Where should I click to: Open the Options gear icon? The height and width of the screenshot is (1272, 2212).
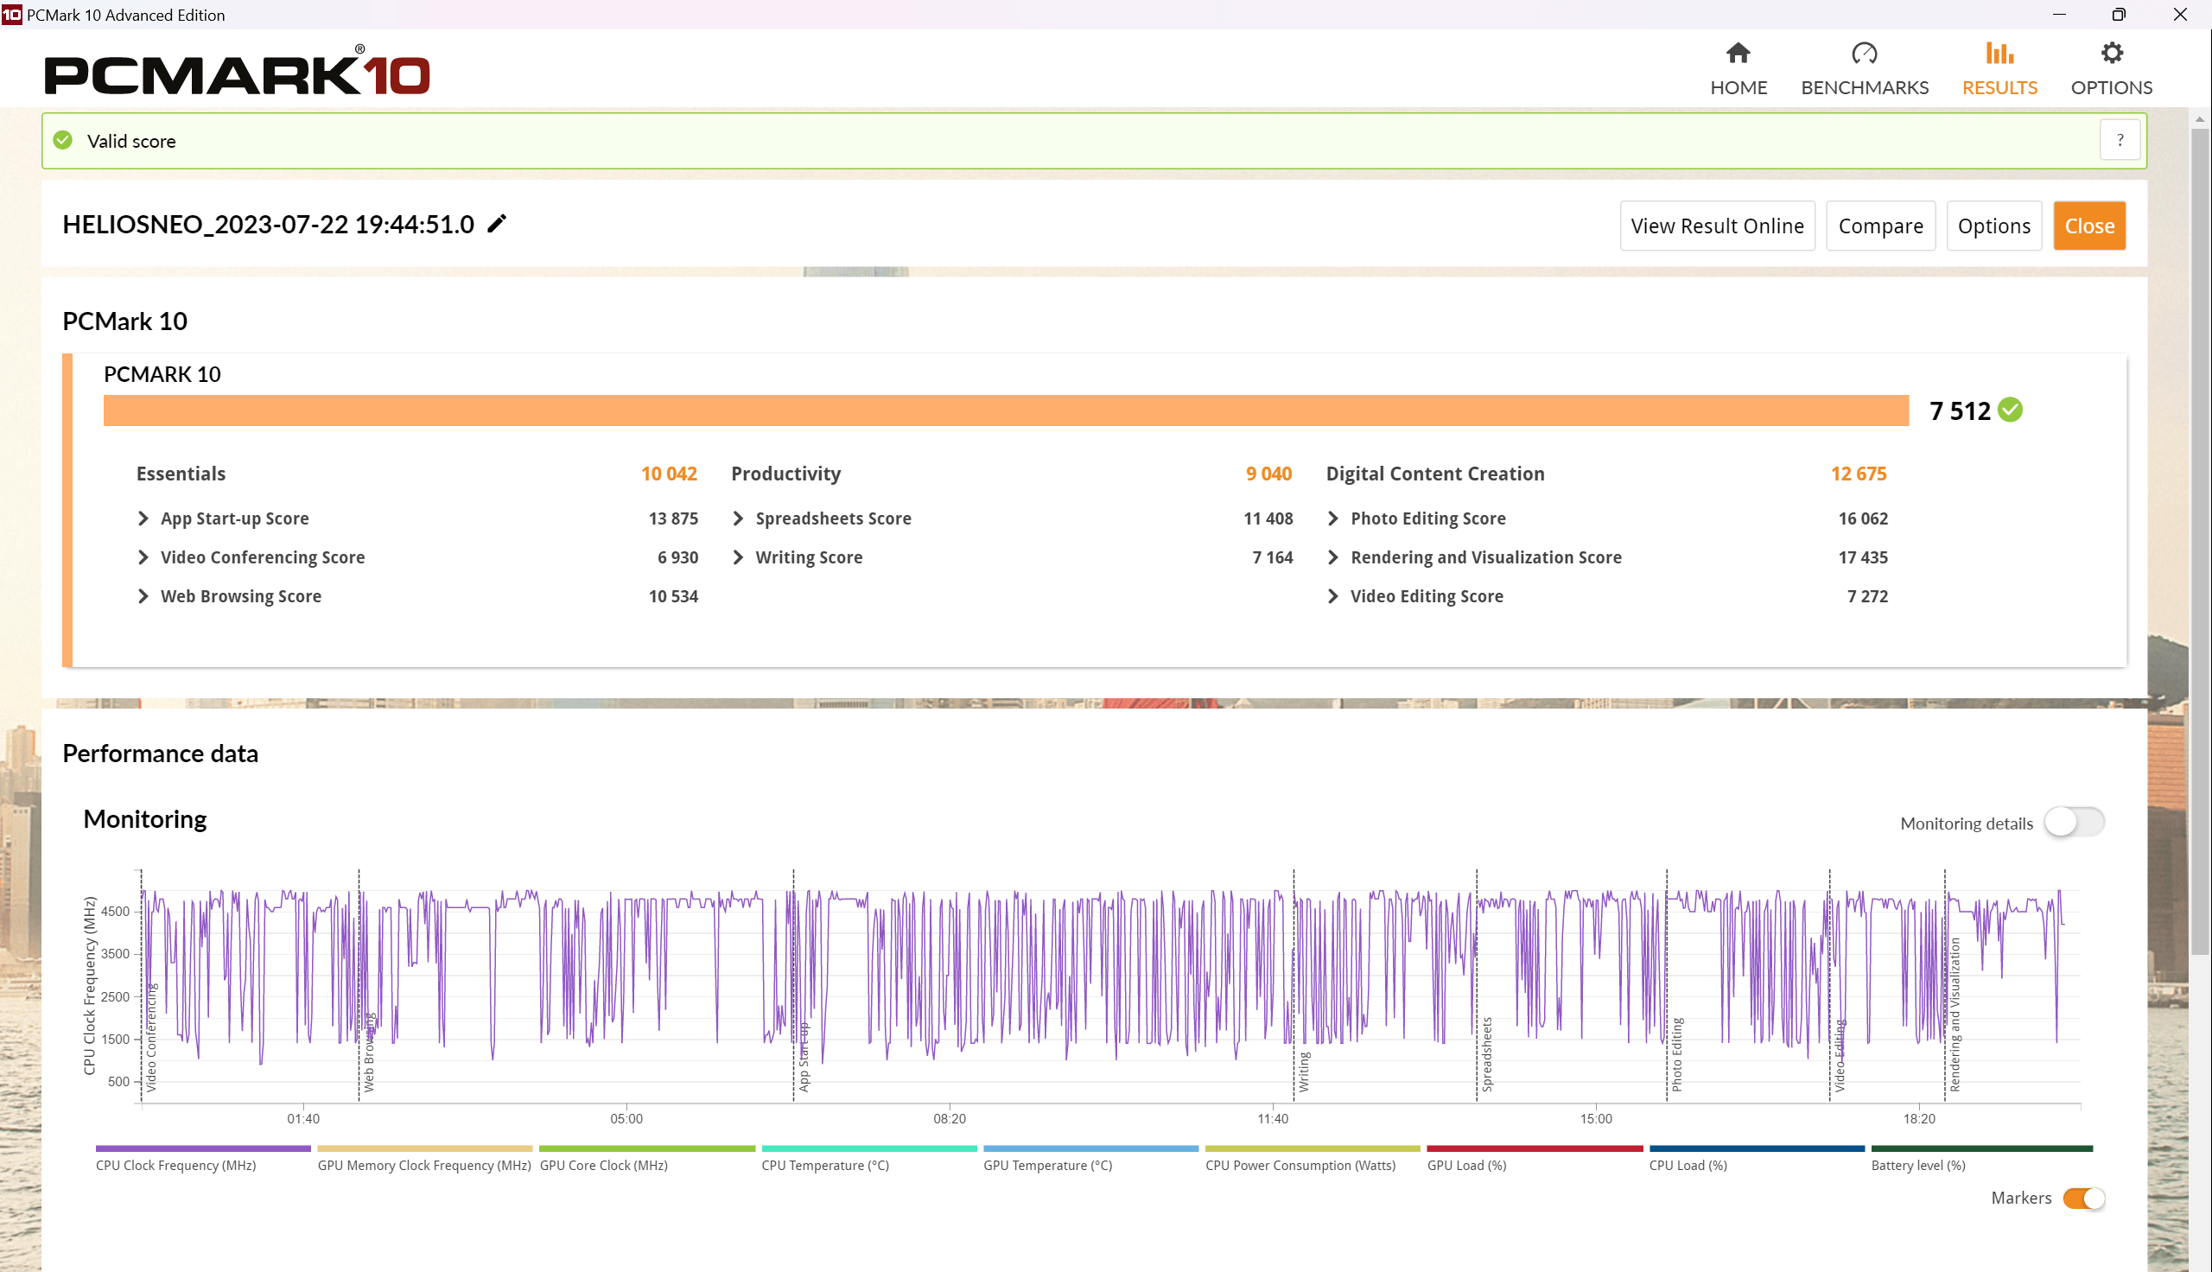[2111, 54]
